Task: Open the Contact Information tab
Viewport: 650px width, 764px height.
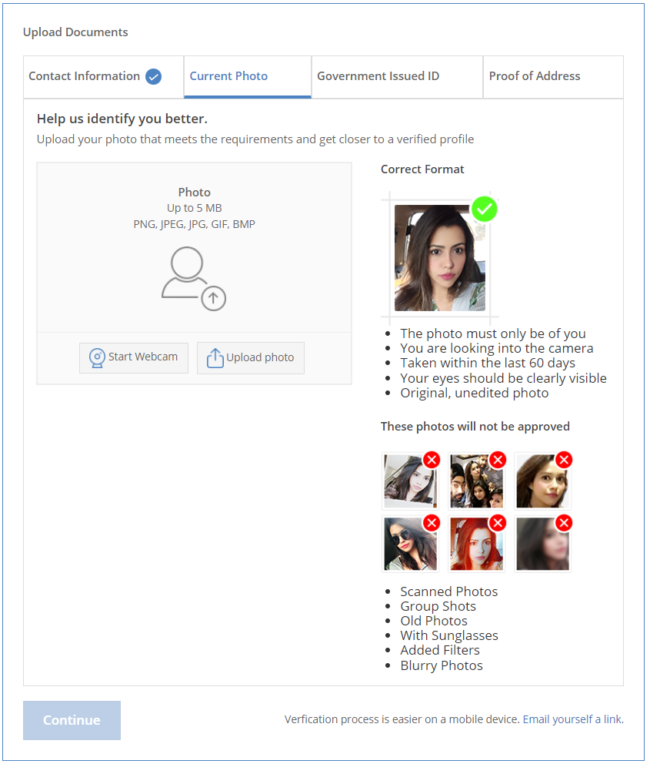Action: click(85, 76)
